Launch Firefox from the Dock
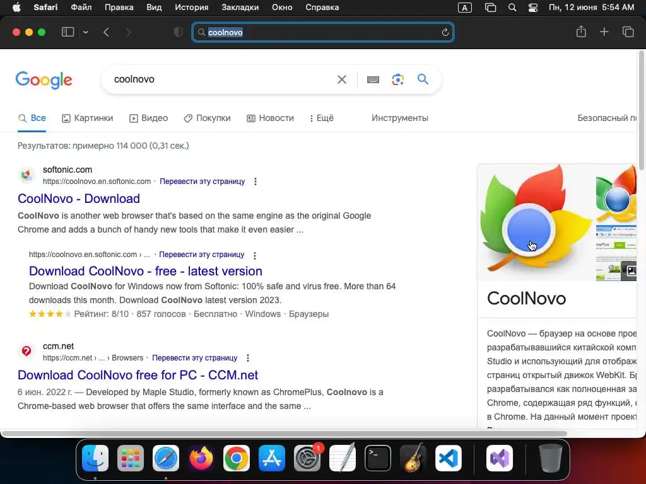 tap(201, 458)
